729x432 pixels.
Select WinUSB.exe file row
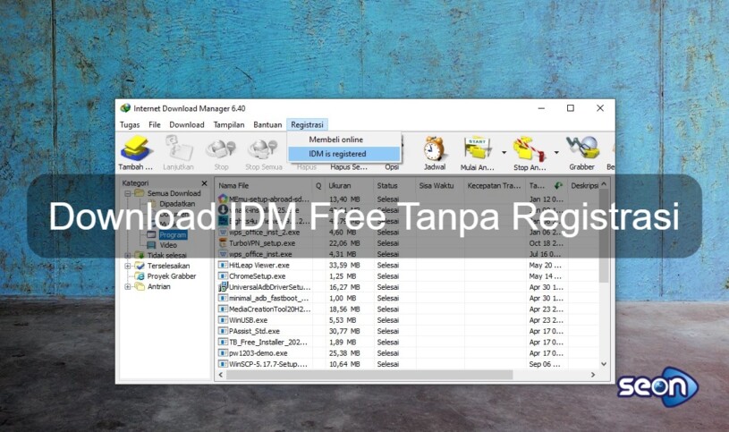(407, 320)
